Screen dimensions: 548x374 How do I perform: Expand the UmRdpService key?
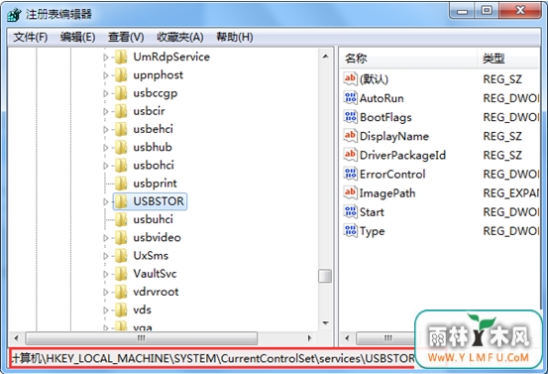(x=106, y=57)
